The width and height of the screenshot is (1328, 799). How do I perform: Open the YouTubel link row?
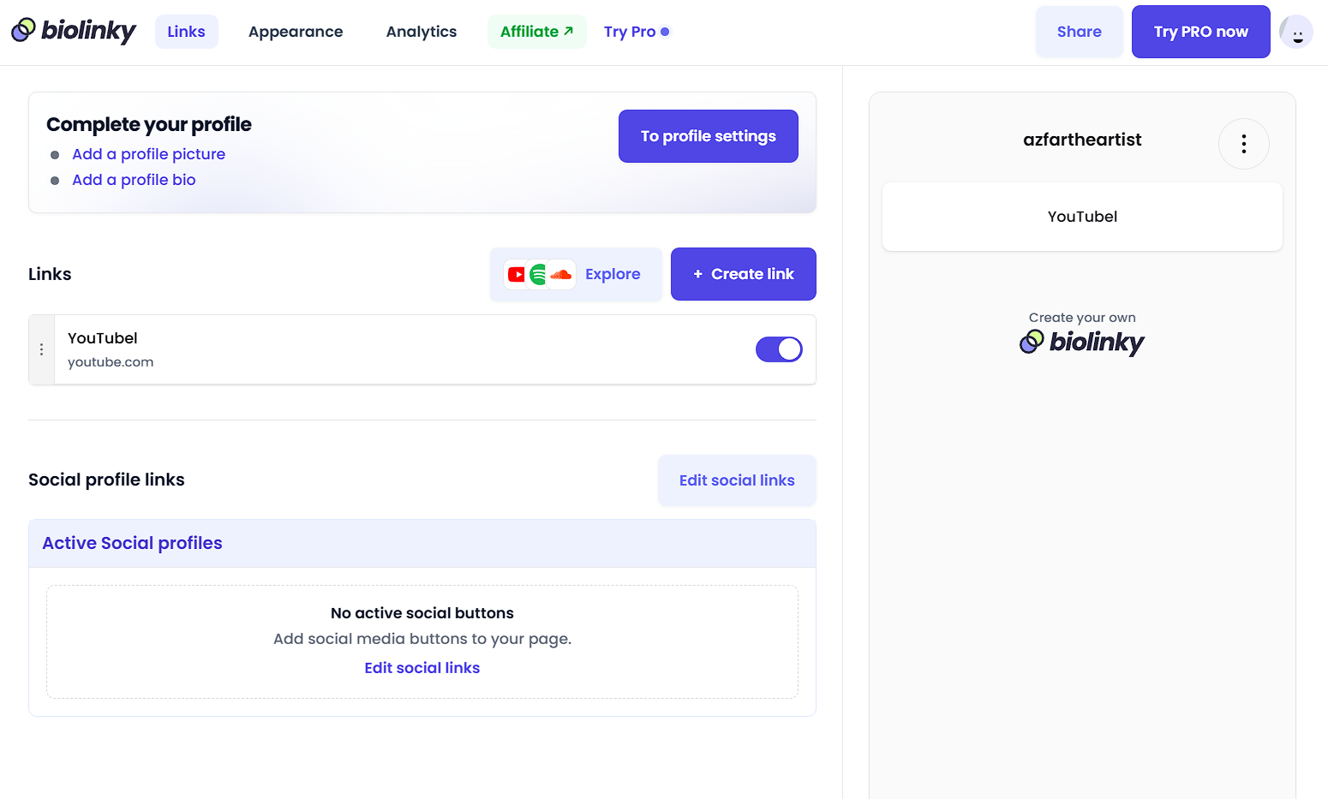point(422,349)
